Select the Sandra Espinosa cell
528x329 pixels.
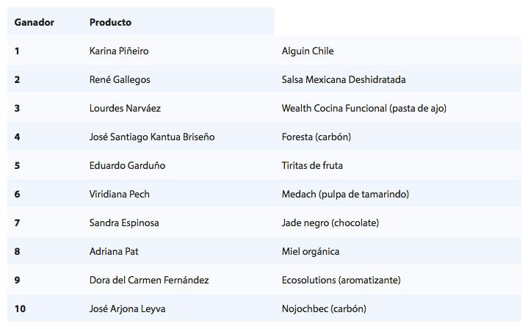tap(123, 223)
